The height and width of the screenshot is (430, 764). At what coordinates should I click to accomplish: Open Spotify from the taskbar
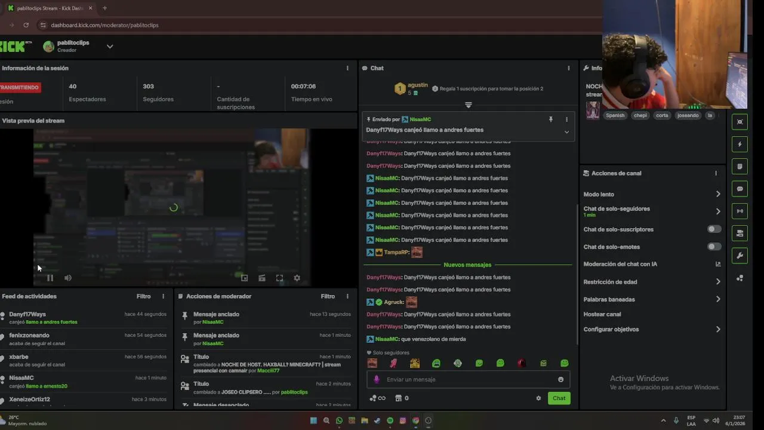390,420
